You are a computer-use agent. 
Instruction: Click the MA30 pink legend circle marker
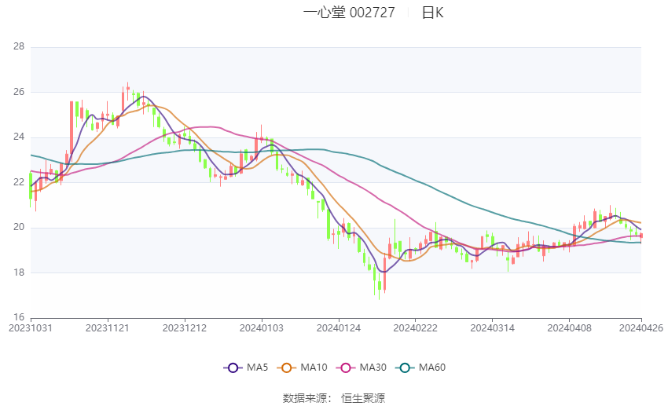346,368
